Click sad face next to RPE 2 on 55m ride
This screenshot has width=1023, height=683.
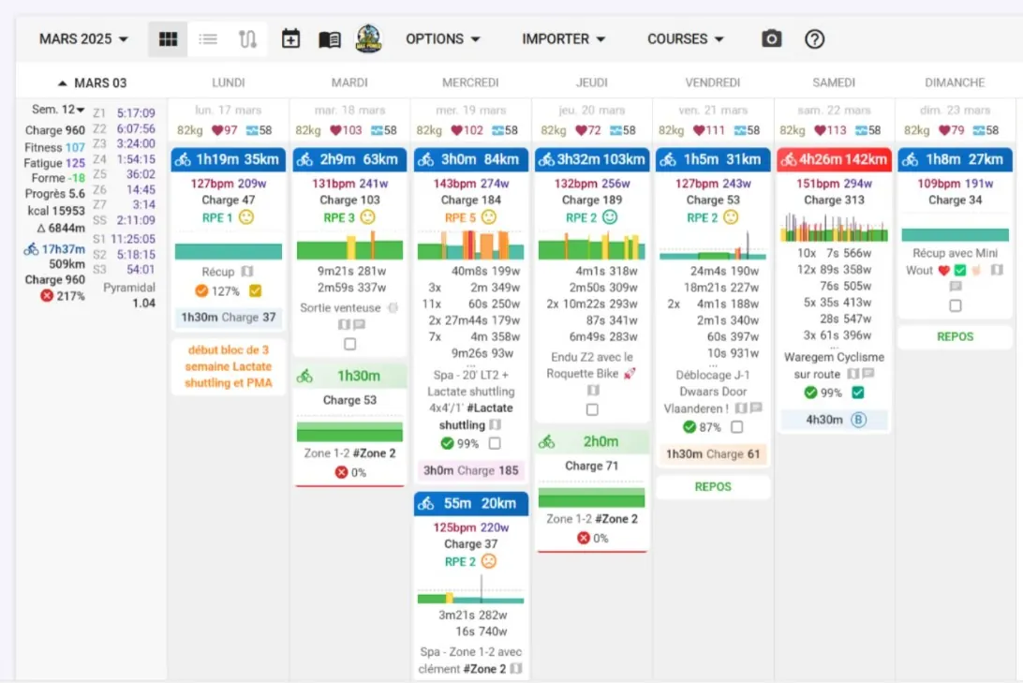[488, 561]
